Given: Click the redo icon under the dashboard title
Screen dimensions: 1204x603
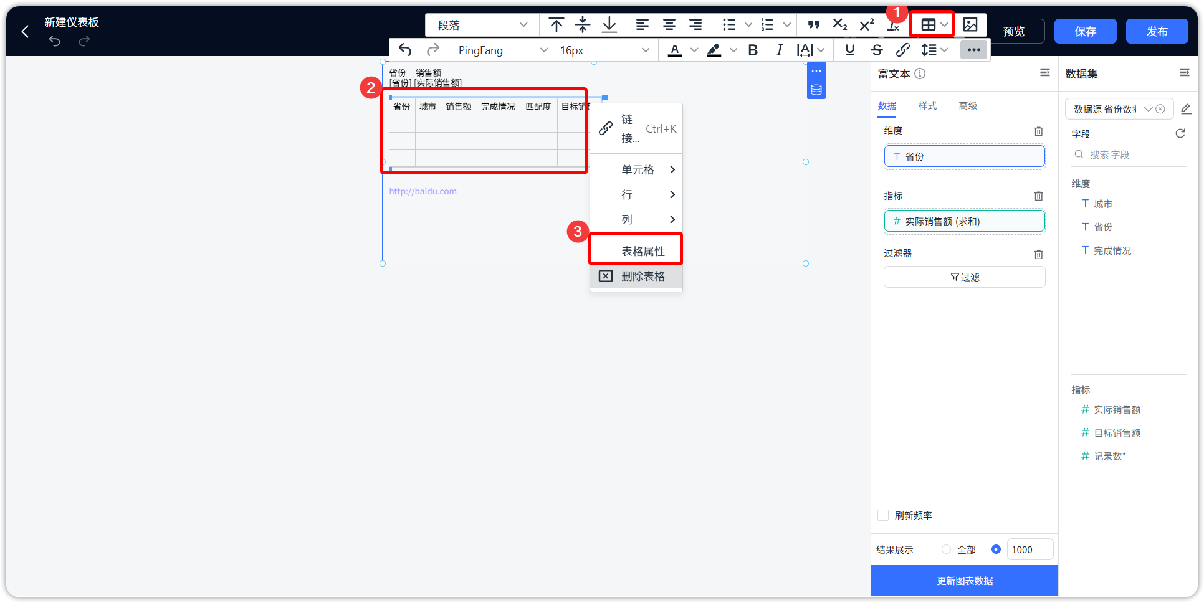Looking at the screenshot, I should click(x=84, y=41).
